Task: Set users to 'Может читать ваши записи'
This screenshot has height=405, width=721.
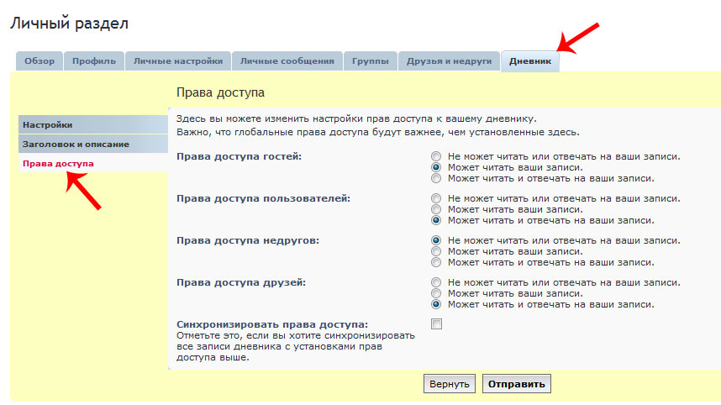Action: pos(436,209)
